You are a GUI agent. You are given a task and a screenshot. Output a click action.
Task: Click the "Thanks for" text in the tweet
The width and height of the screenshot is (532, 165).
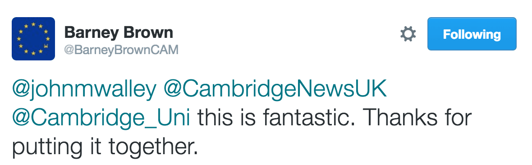[x=418, y=118]
